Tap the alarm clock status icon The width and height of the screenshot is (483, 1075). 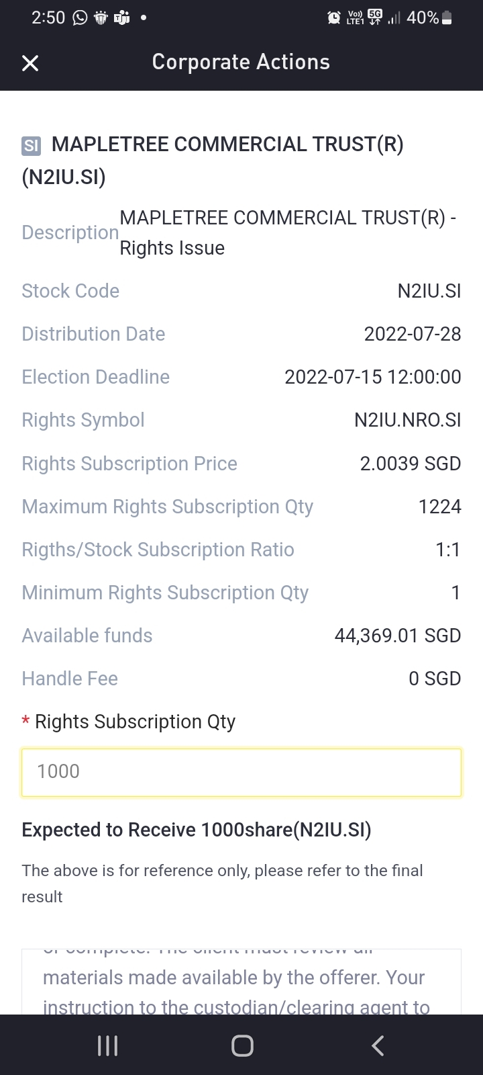click(x=333, y=18)
